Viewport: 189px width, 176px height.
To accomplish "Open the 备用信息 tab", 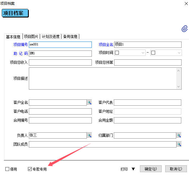I will point(70,37).
